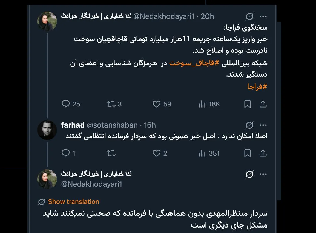Open Grok on the first tweet
Viewport: 316px width, 233px height.
[x=249, y=16]
